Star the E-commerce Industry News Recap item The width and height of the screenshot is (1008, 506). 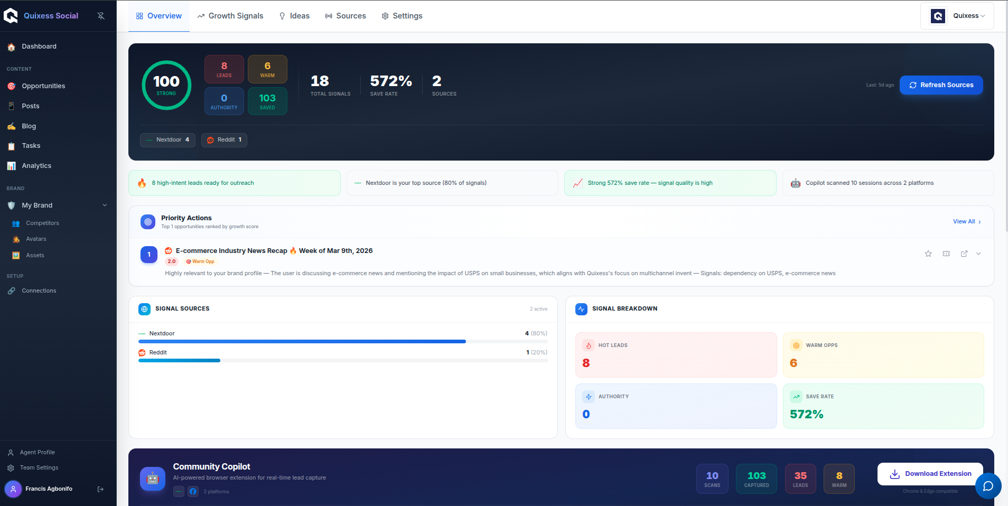[x=928, y=254]
